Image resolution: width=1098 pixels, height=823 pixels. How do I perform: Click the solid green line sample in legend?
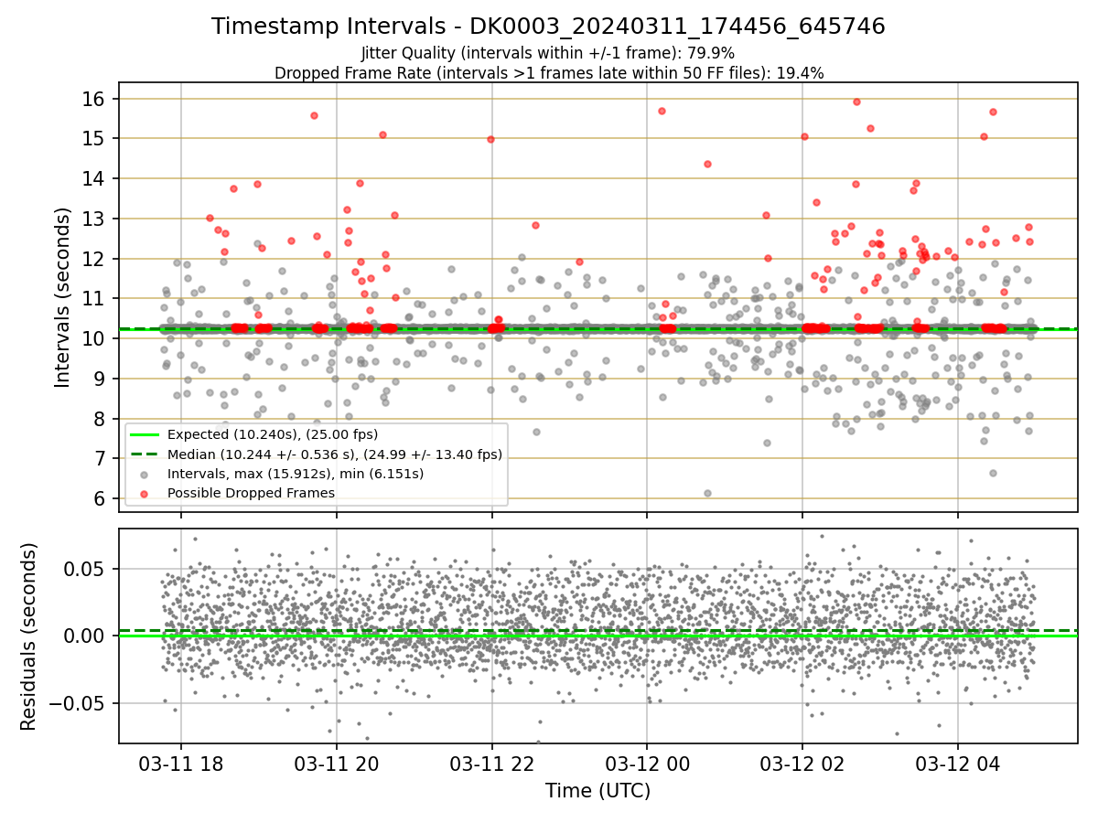click(144, 434)
